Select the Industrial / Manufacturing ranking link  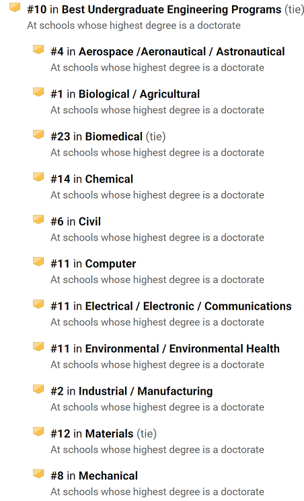pos(145,391)
